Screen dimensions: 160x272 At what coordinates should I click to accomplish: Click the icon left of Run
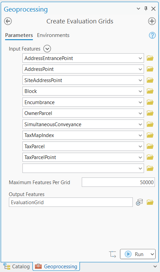[113, 254]
